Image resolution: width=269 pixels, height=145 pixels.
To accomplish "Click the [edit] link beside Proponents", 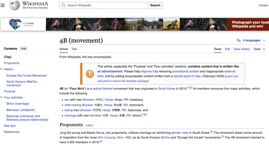I will tap(89, 125).
